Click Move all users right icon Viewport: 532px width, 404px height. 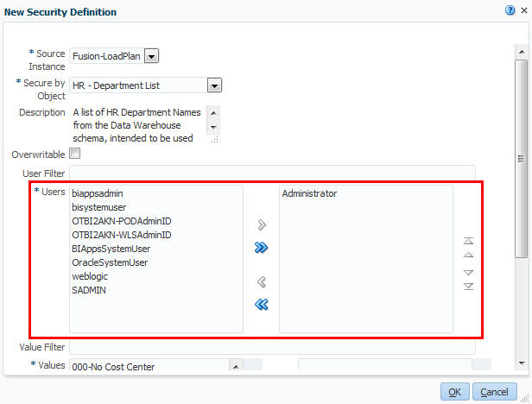(261, 248)
